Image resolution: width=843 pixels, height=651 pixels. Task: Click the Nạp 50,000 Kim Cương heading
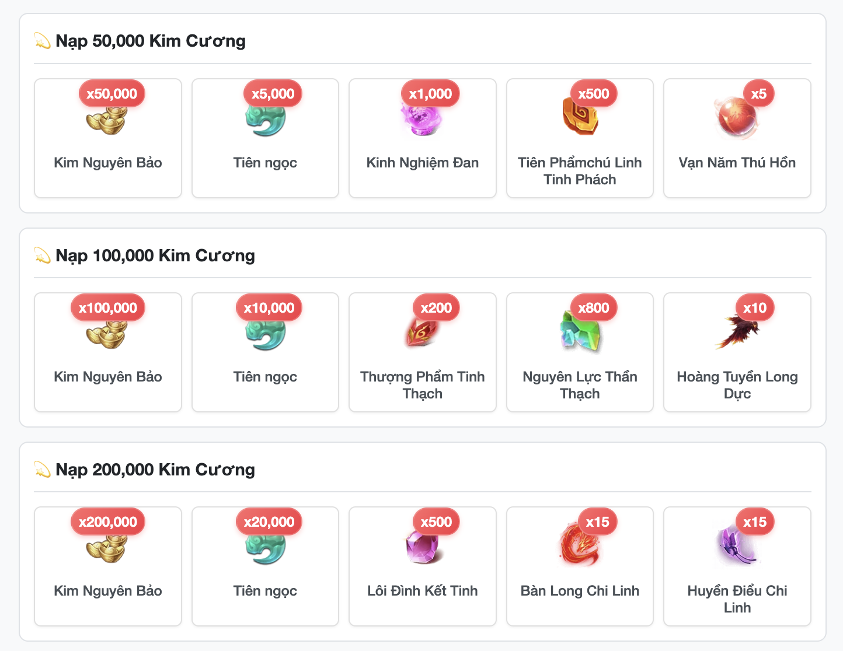click(x=151, y=41)
